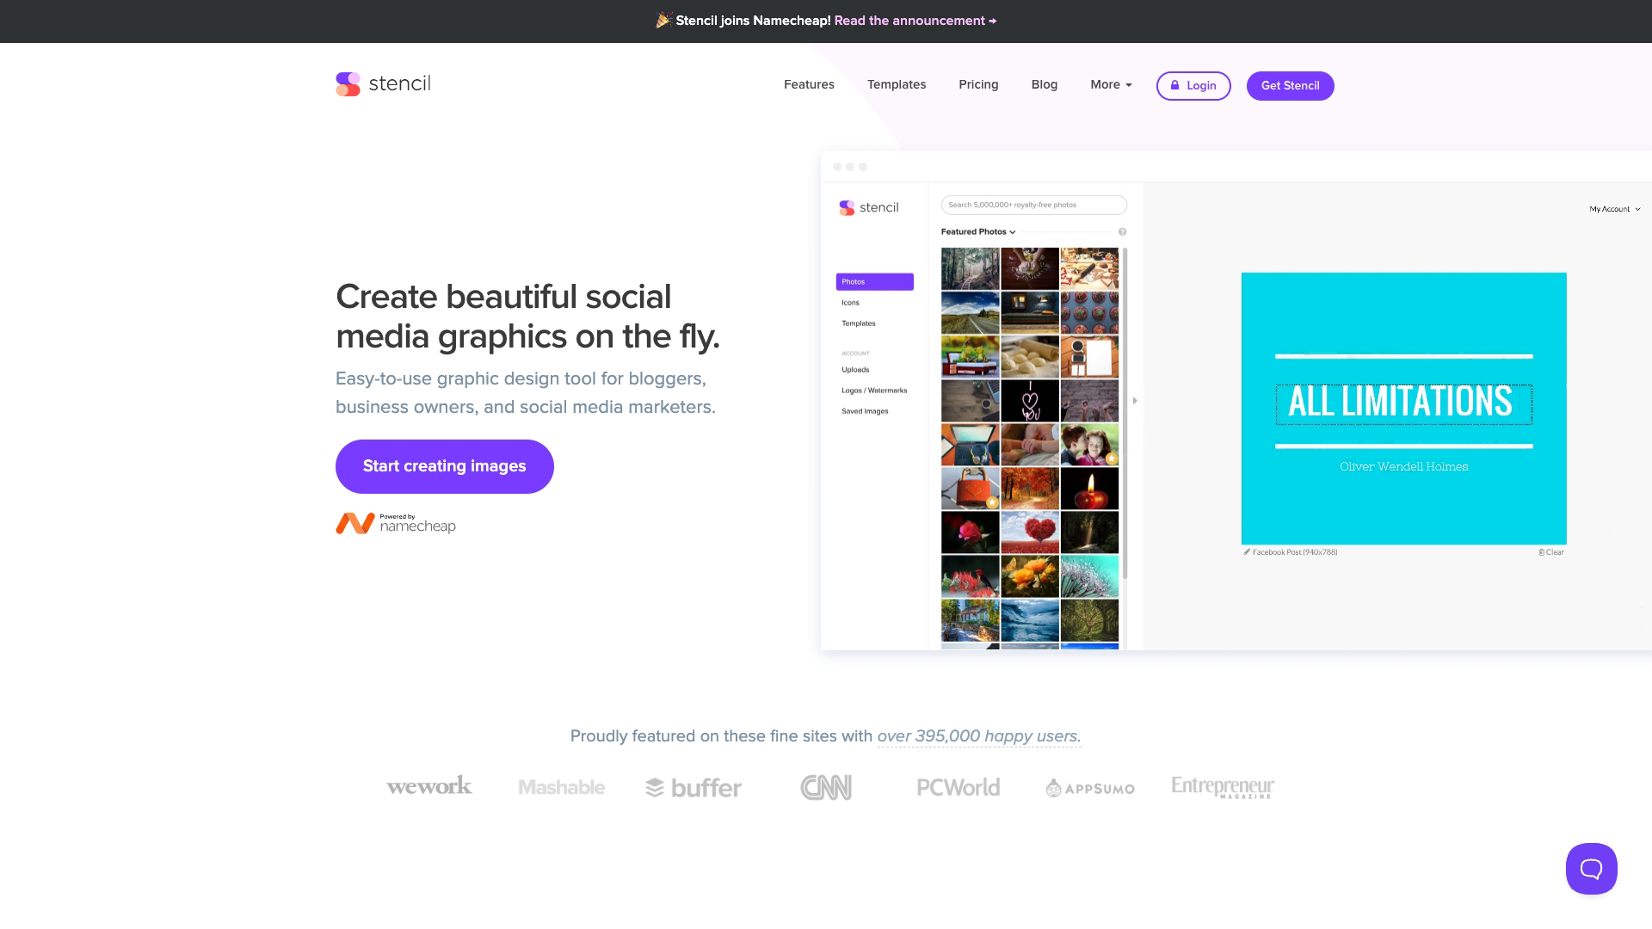1652x929 pixels.
Task: Click the Get Stencil button
Action: [1290, 86]
